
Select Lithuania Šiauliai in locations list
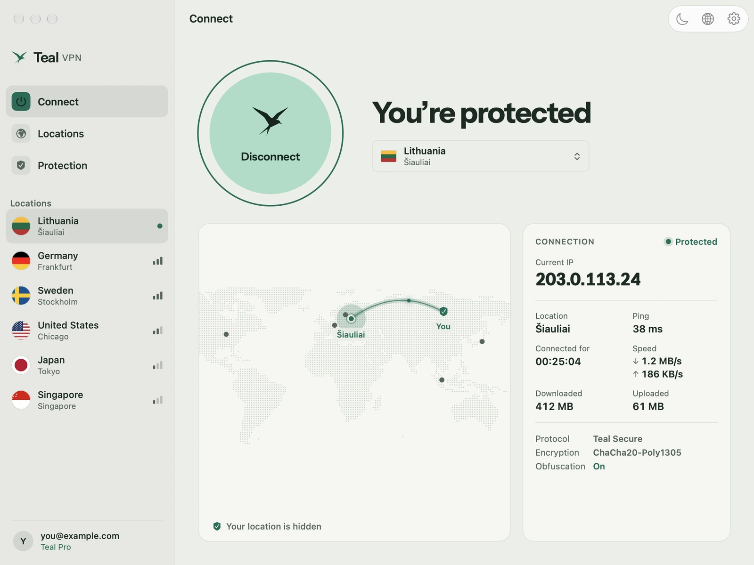click(87, 226)
